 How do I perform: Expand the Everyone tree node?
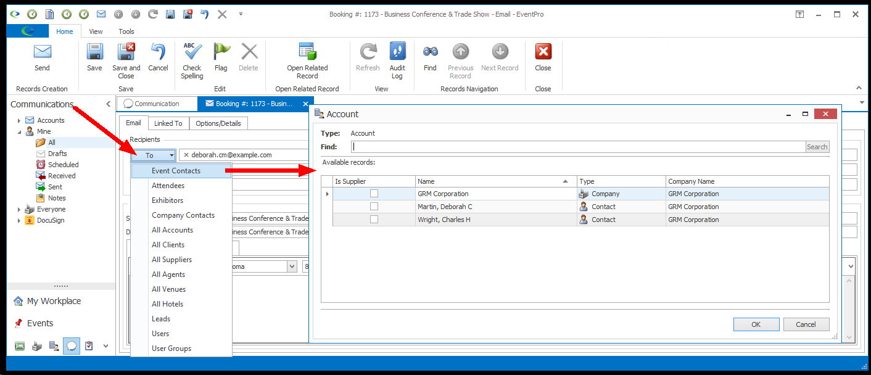19,209
